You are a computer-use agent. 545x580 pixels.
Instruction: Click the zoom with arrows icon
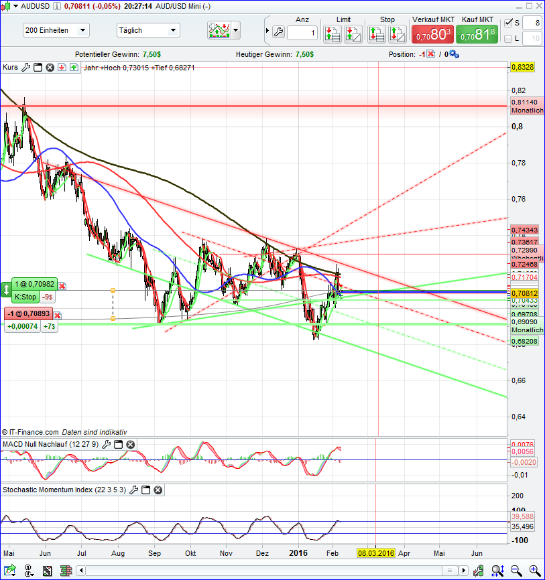(x=497, y=571)
